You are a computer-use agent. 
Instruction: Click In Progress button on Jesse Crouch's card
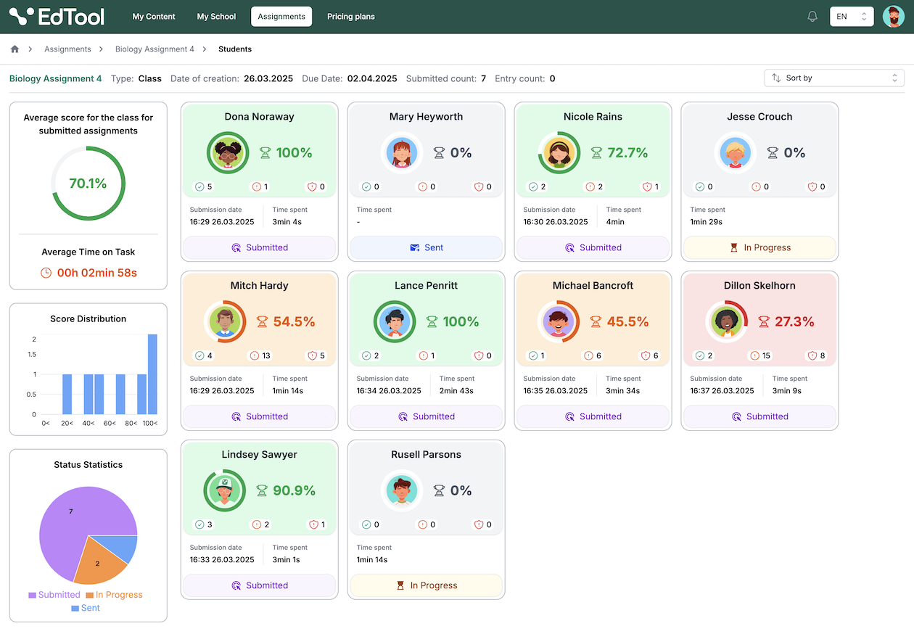[760, 247]
